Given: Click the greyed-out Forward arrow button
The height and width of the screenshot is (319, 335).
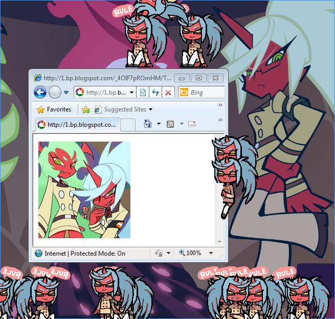Looking at the screenshot, I should pos(55,92).
